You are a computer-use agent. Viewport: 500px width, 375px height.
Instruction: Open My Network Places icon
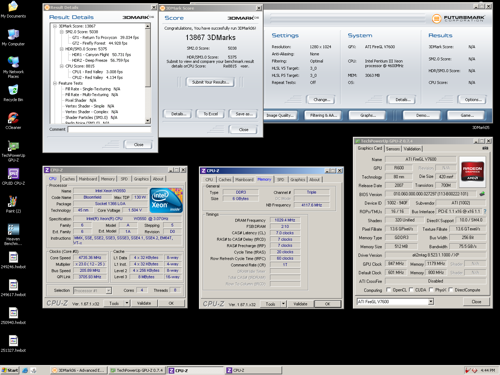[x=13, y=67]
